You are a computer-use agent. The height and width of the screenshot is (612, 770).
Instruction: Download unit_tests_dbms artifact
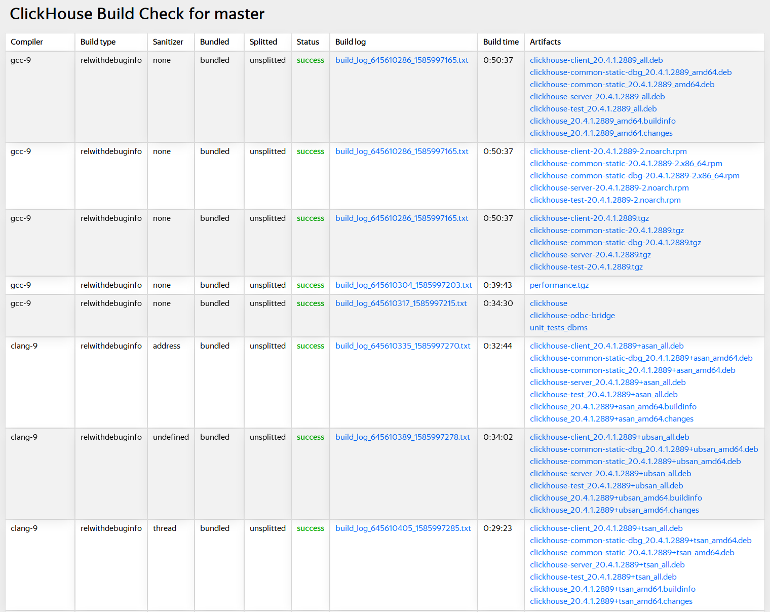[558, 328]
